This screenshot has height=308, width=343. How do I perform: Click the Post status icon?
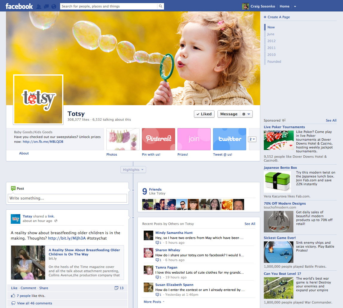pos(13,188)
